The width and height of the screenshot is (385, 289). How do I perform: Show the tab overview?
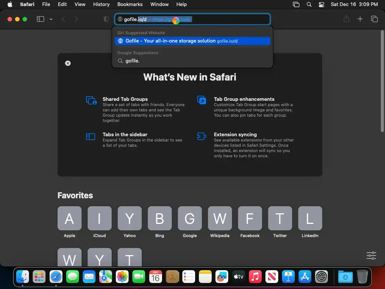(x=374, y=19)
